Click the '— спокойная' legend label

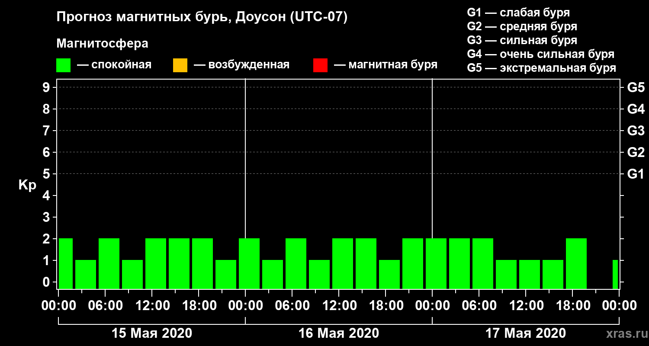point(114,65)
